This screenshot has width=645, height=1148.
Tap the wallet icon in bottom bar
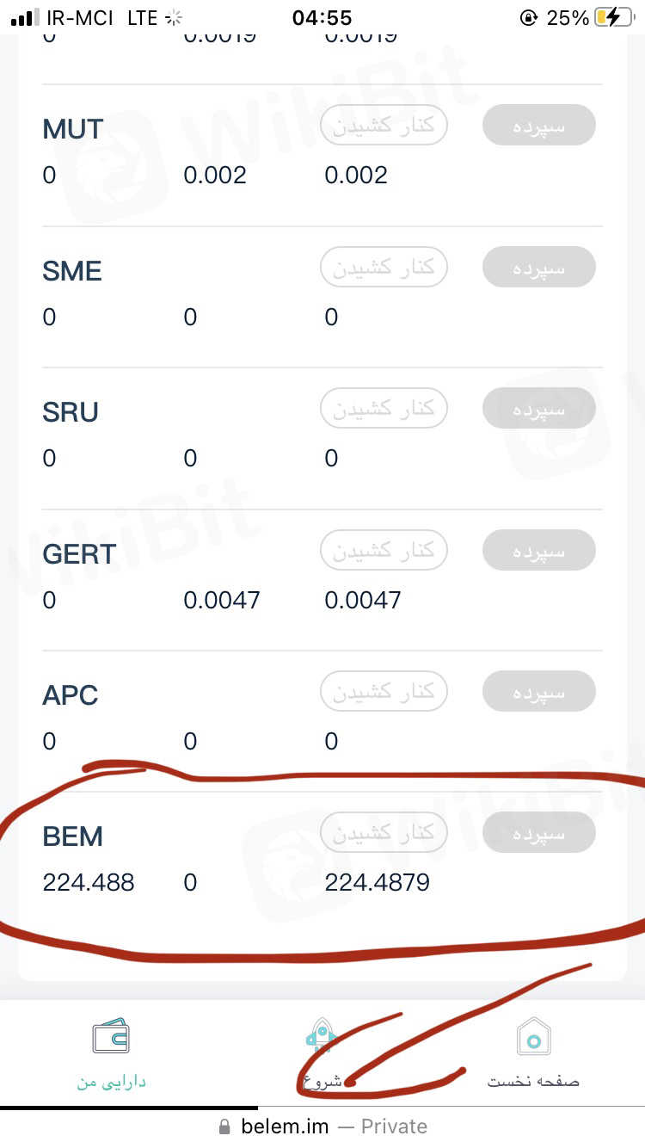click(x=111, y=1036)
